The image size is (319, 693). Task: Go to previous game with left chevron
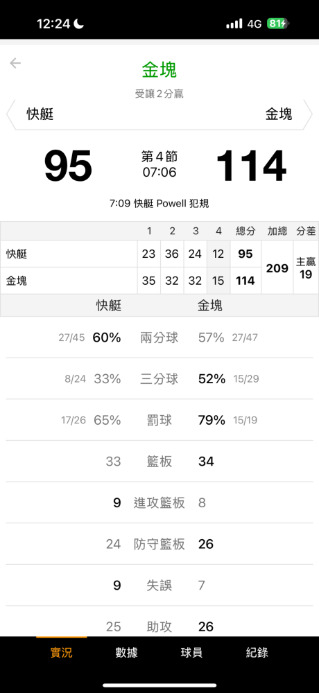[x=10, y=114]
